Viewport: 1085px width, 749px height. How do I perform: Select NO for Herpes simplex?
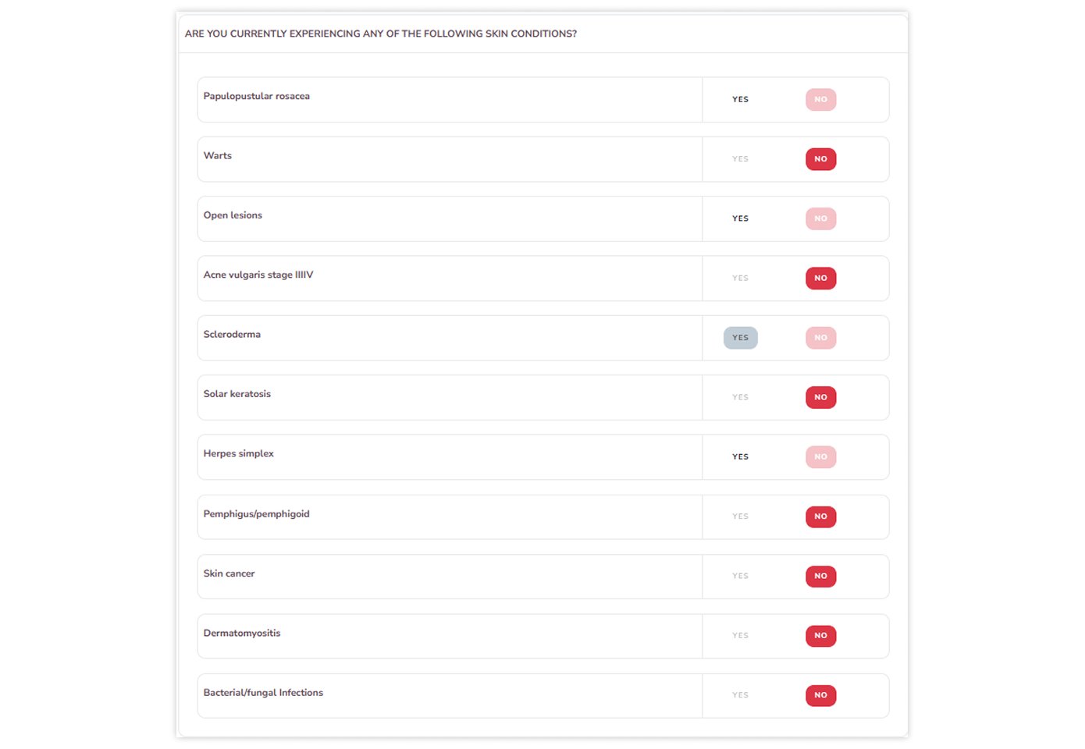tap(820, 457)
